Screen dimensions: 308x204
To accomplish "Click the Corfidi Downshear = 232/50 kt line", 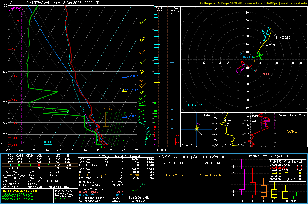I will click(x=101, y=198).
